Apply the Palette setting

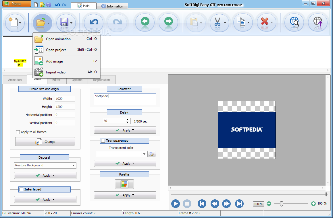pyautogui.click(x=125, y=195)
